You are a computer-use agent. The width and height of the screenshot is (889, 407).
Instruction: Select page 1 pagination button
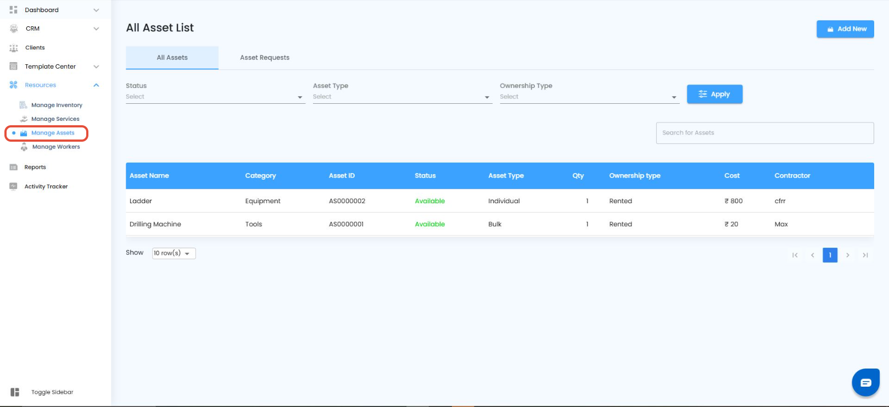(x=830, y=255)
